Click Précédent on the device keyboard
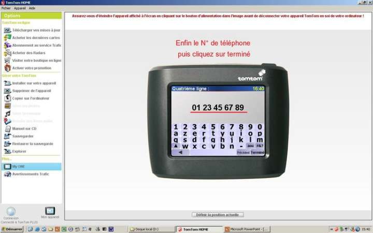This screenshot has width=373, height=233. tap(243, 152)
